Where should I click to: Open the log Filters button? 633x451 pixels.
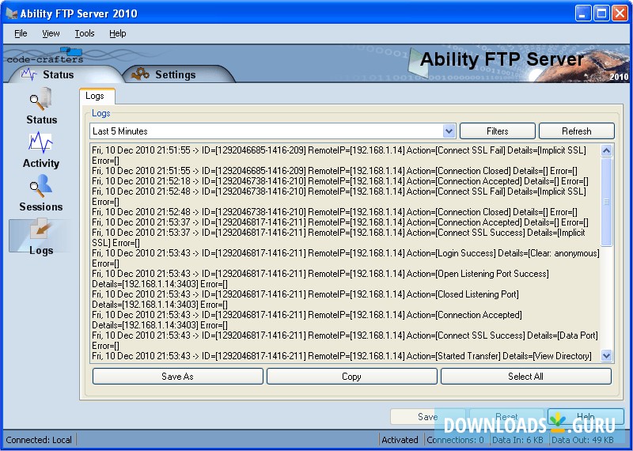point(498,131)
